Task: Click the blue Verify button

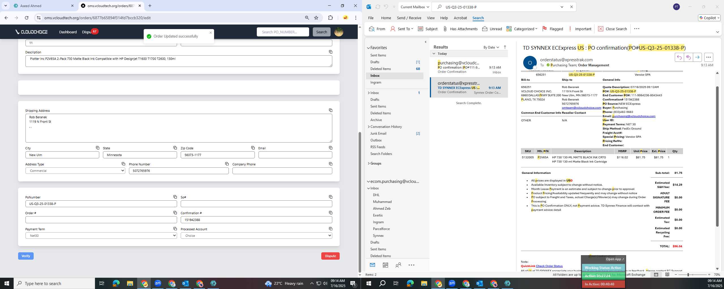Action: click(x=26, y=256)
